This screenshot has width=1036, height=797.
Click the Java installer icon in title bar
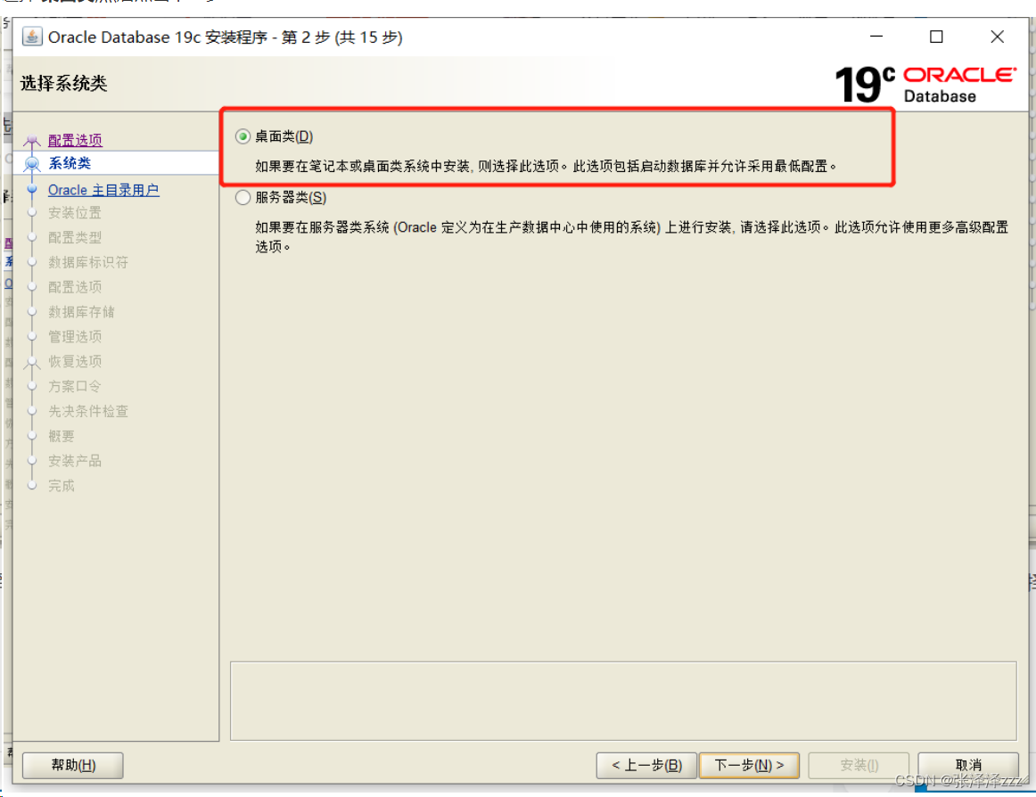[x=32, y=37]
